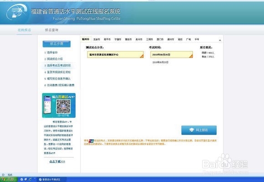Screen dimensions: 264x182
Task: Select the 莆田市 city tab
Action: point(128,39)
